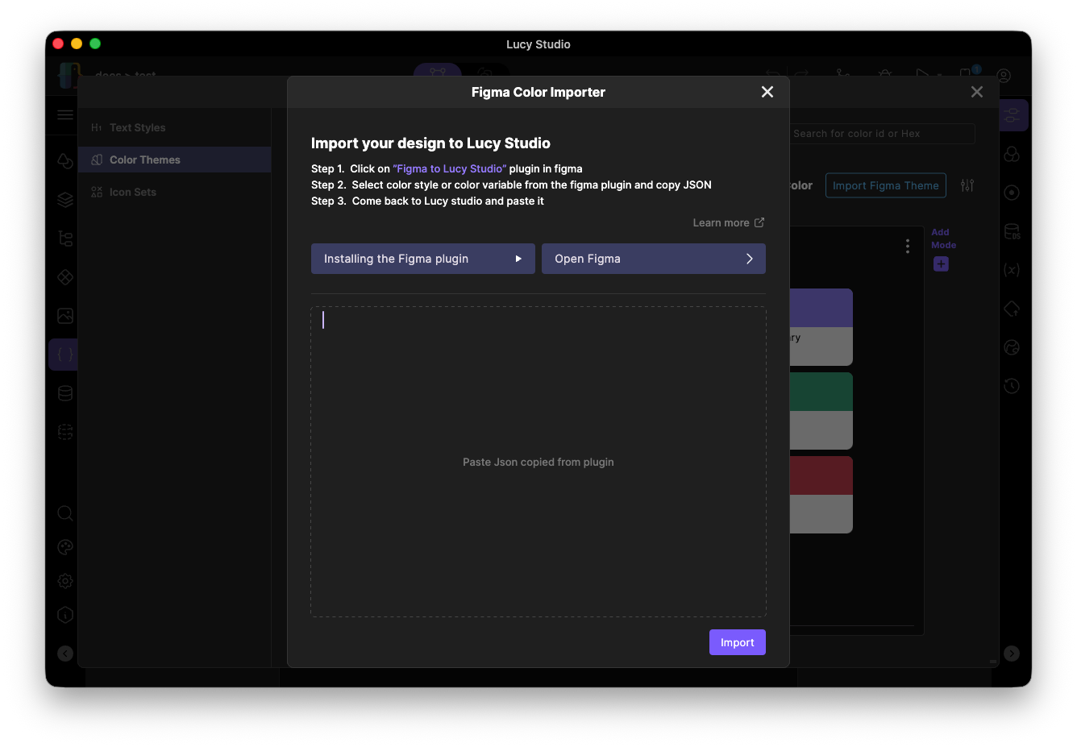Open the Learn more link
Image resolution: width=1077 pixels, height=747 pixels.
pos(729,222)
